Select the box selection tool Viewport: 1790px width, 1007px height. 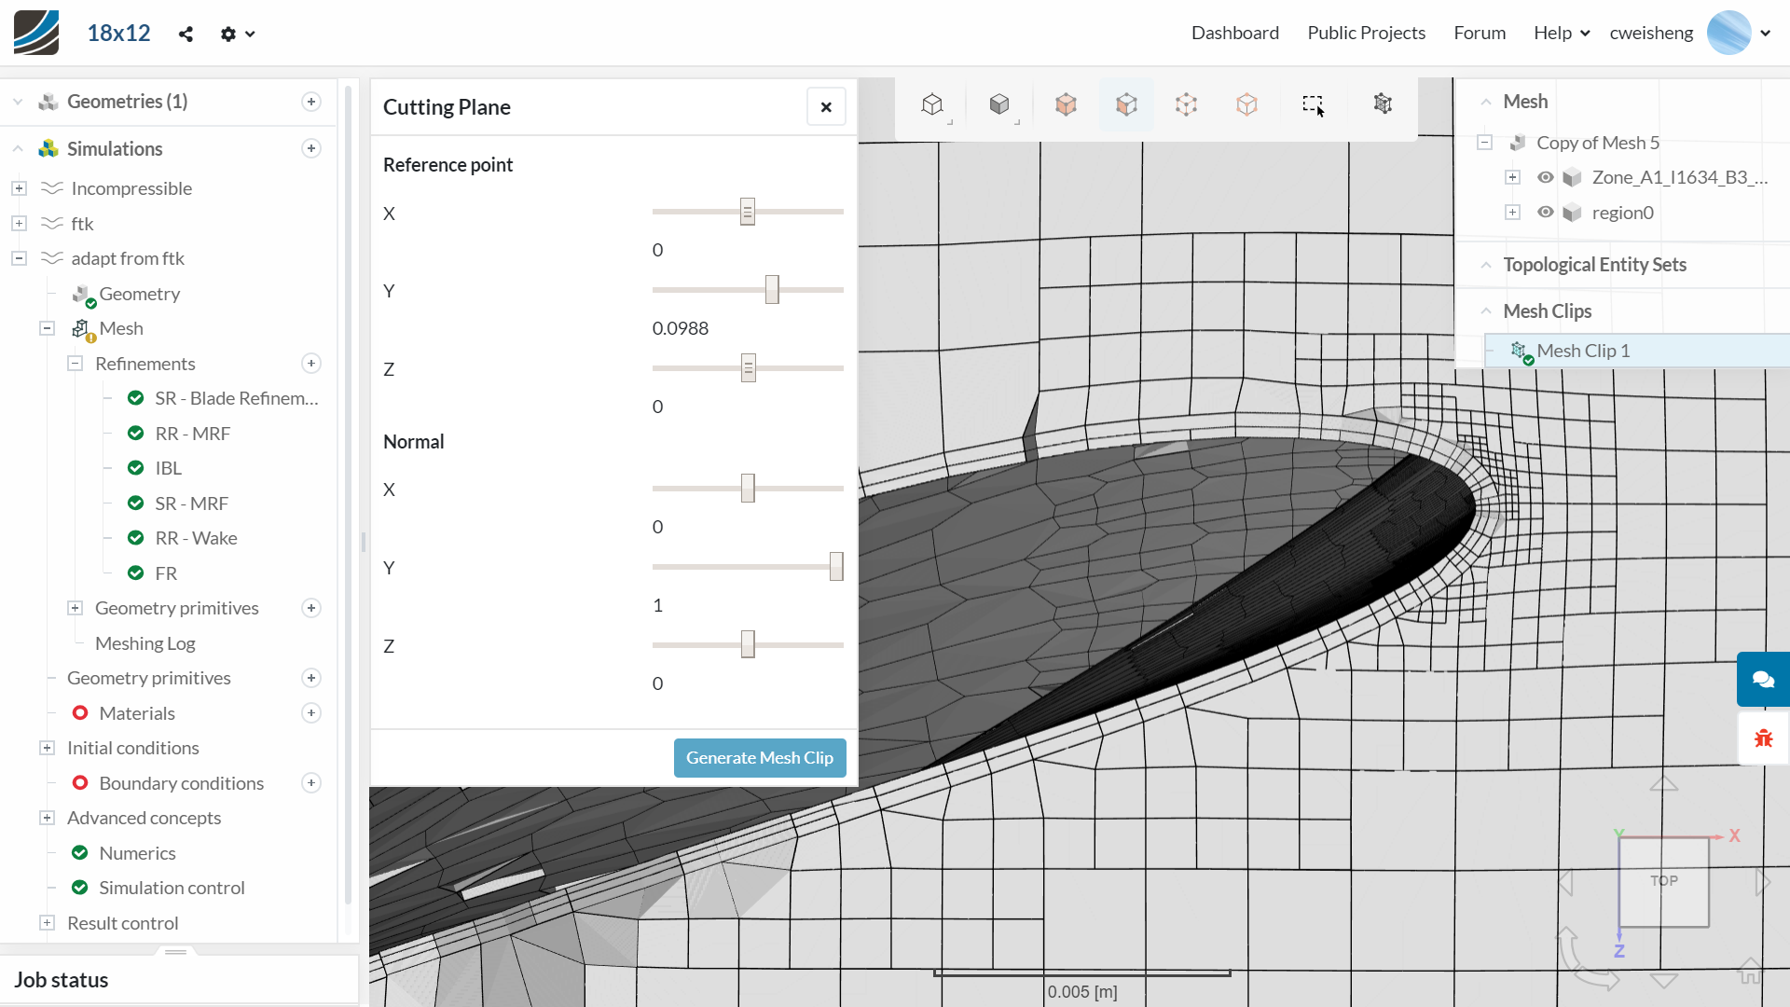1313,104
